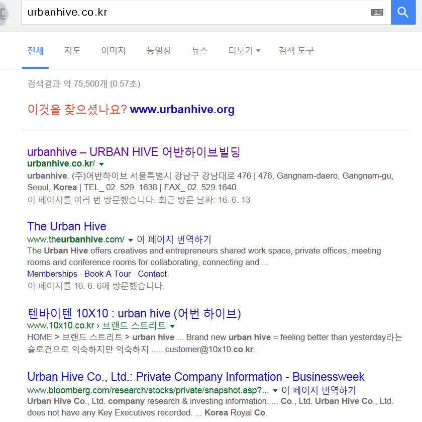Switch to the 지도 tab
Viewport: 422px width, 422px height.
tap(72, 50)
